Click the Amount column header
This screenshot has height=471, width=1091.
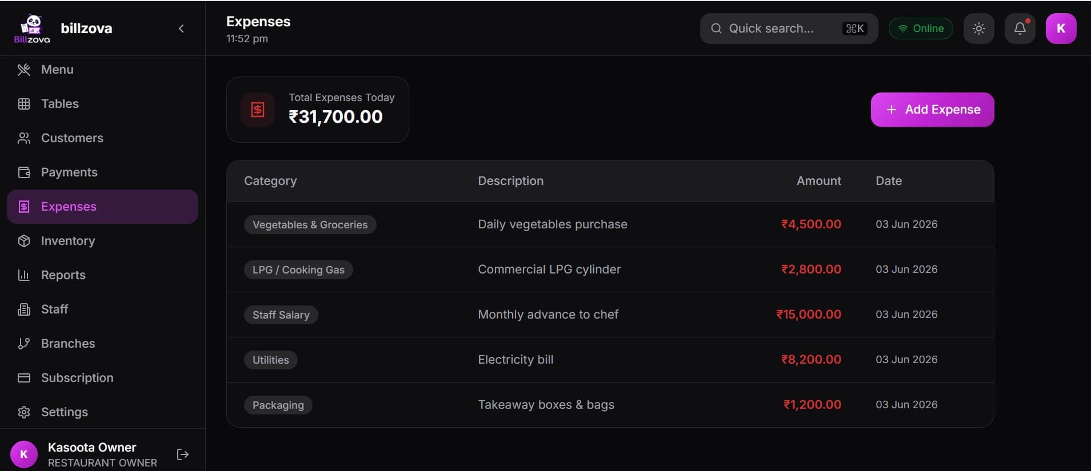click(819, 181)
